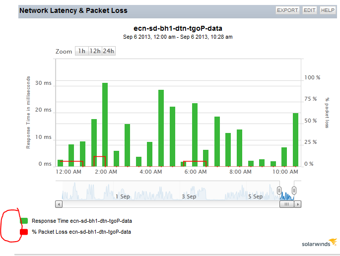This screenshot has width=340, height=256.
Task: Click the 100 % packet loss axis label
Action: [x=312, y=77]
